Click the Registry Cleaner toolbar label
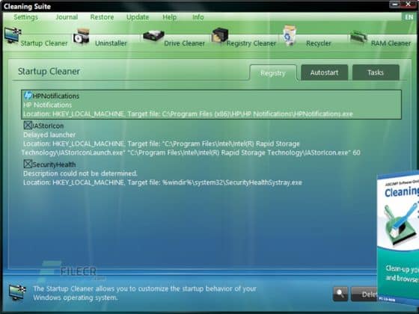The height and width of the screenshot is (314, 419). pyautogui.click(x=251, y=43)
